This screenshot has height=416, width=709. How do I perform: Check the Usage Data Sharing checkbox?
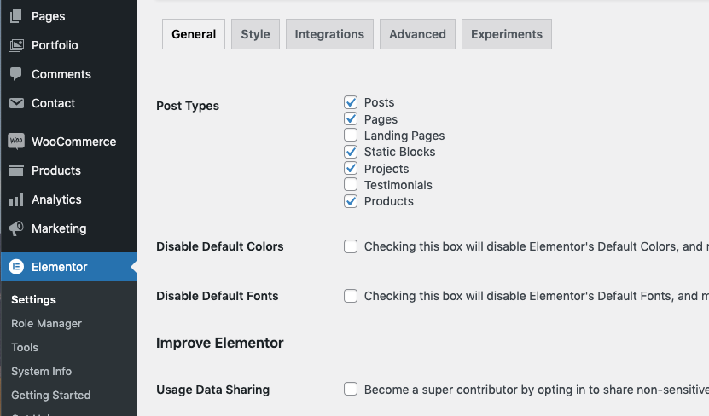[x=351, y=390]
